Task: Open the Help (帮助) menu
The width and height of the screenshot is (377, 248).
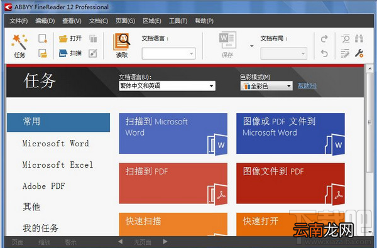Action: [x=204, y=21]
